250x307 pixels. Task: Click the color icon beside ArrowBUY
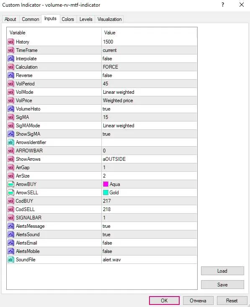(11, 184)
